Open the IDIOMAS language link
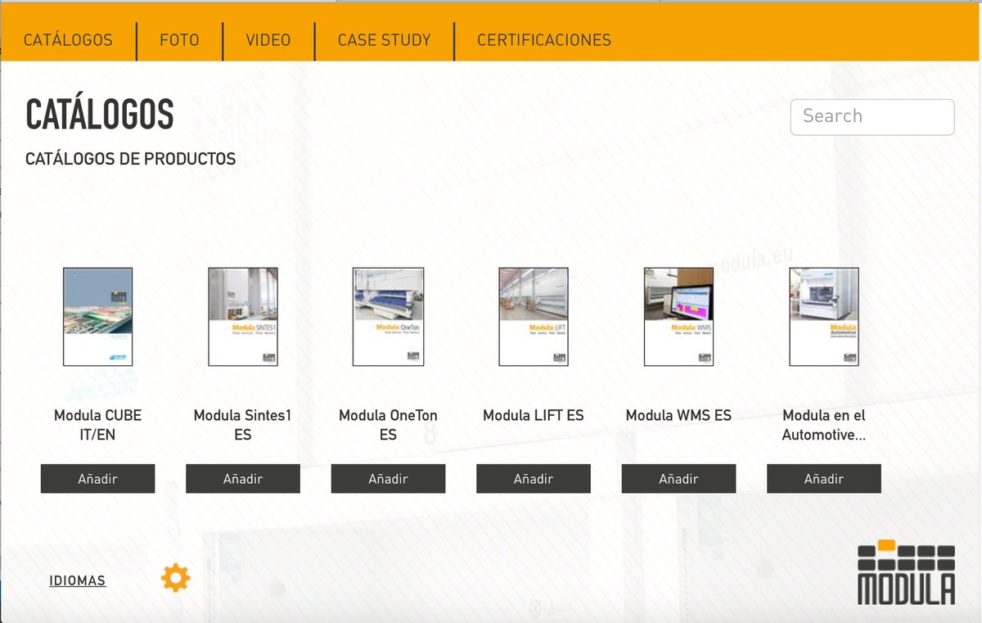 pyautogui.click(x=78, y=581)
